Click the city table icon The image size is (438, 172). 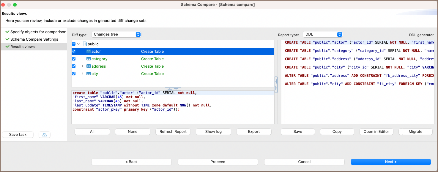click(89, 74)
